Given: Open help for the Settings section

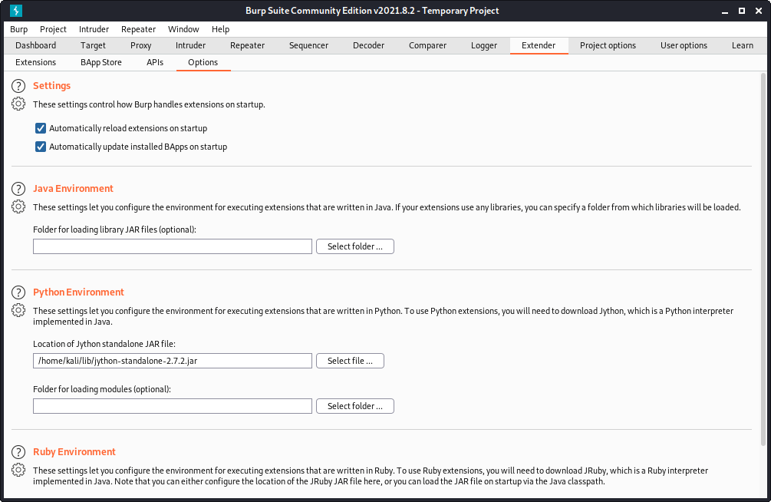Looking at the screenshot, I should (18, 86).
